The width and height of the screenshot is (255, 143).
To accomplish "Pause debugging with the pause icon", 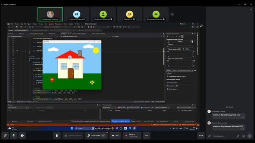I will 88,27.
